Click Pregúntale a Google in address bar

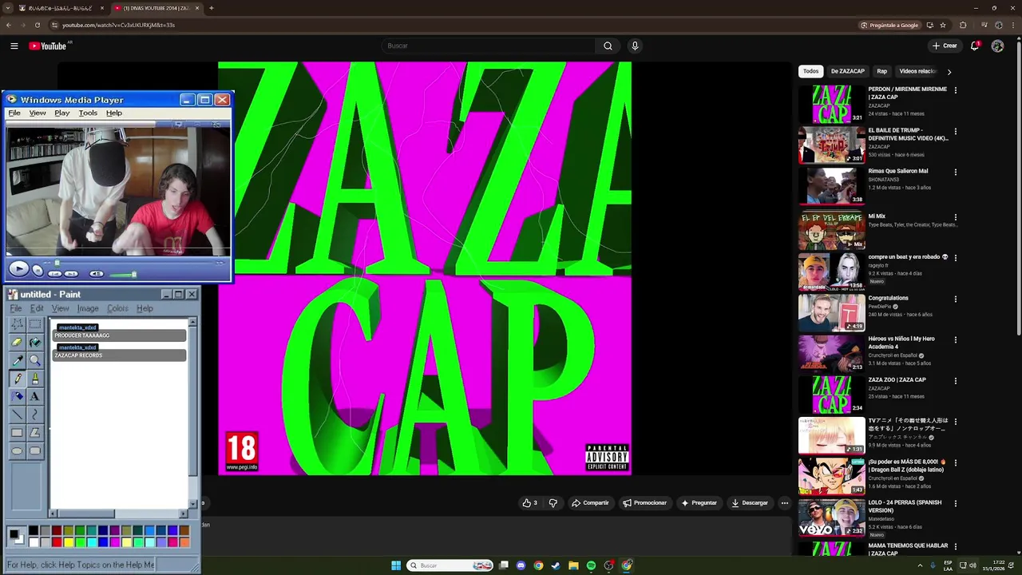click(889, 25)
